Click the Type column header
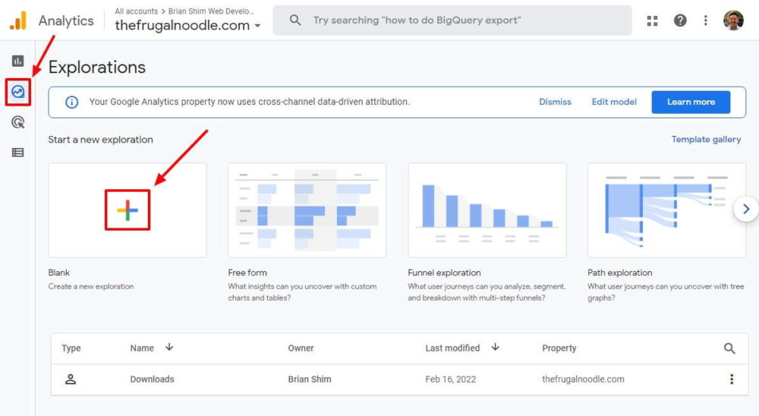 [x=71, y=348]
